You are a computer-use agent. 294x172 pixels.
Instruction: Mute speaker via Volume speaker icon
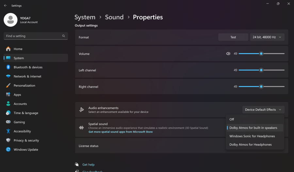point(228,54)
